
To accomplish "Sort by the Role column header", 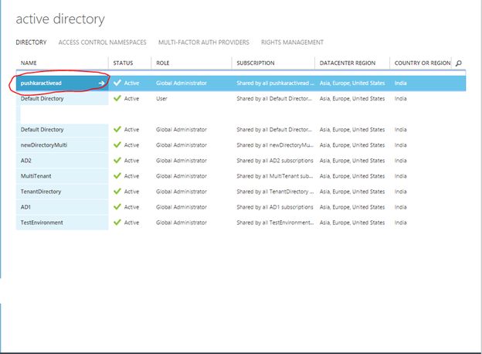I will (x=163, y=63).
